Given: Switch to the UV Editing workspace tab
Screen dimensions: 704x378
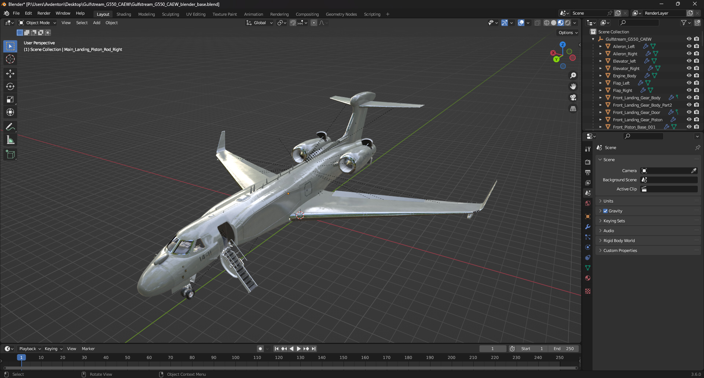Looking at the screenshot, I should (196, 14).
